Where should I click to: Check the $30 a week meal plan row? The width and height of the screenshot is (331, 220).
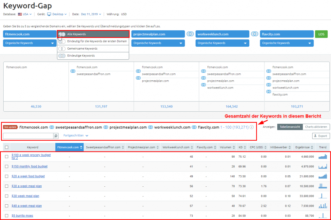coord(7,186)
